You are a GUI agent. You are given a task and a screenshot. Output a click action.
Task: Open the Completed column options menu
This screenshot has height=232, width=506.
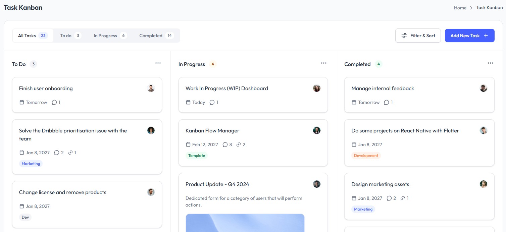coord(491,63)
